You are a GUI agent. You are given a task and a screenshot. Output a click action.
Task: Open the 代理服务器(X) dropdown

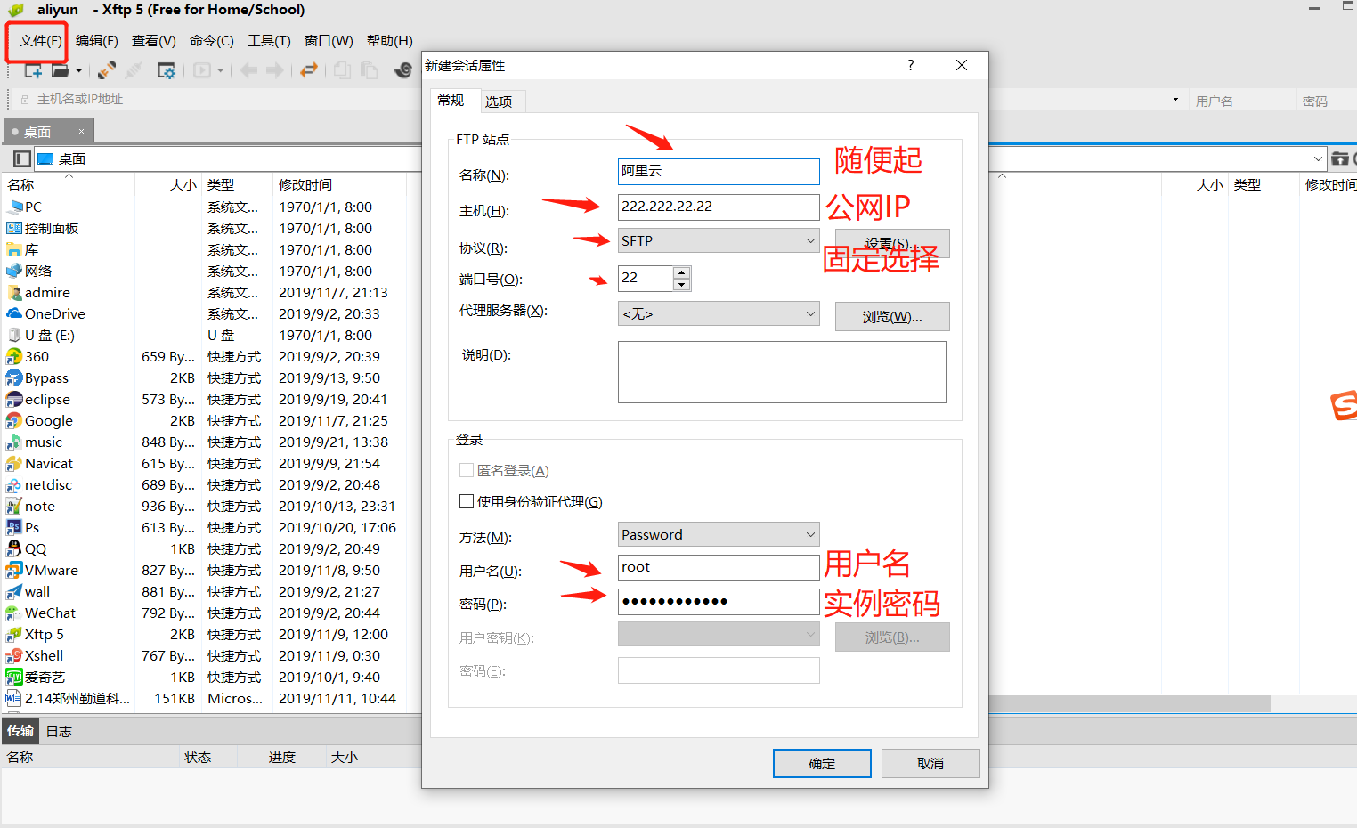pyautogui.click(x=719, y=313)
